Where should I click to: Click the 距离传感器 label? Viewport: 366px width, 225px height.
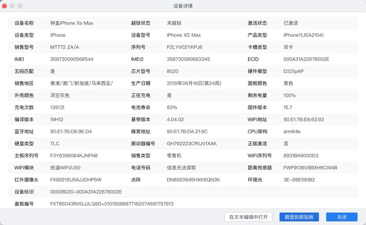tap(260, 168)
